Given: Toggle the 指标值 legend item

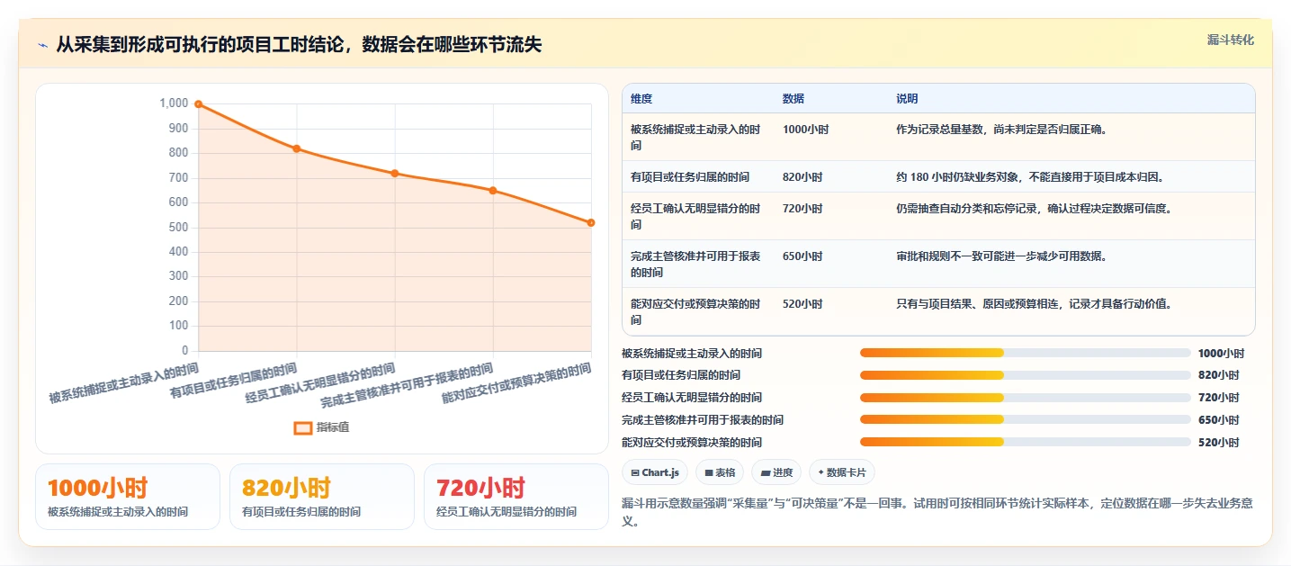Looking at the screenshot, I should (x=322, y=427).
